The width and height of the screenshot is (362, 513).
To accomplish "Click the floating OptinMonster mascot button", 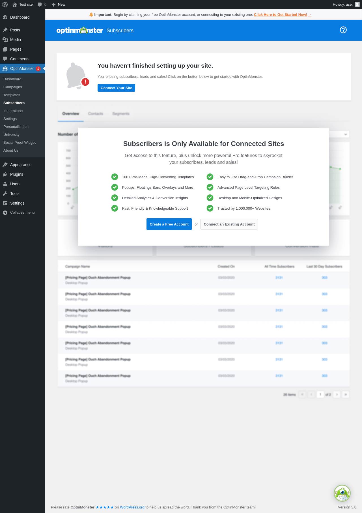I will pyautogui.click(x=342, y=493).
